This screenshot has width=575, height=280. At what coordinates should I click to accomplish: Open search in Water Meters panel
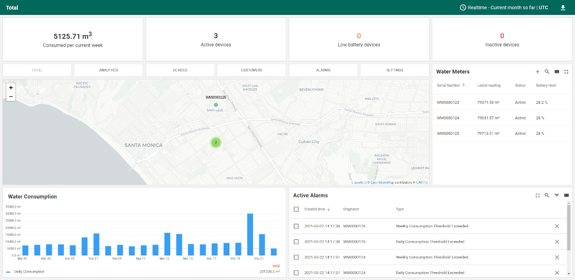(x=547, y=72)
